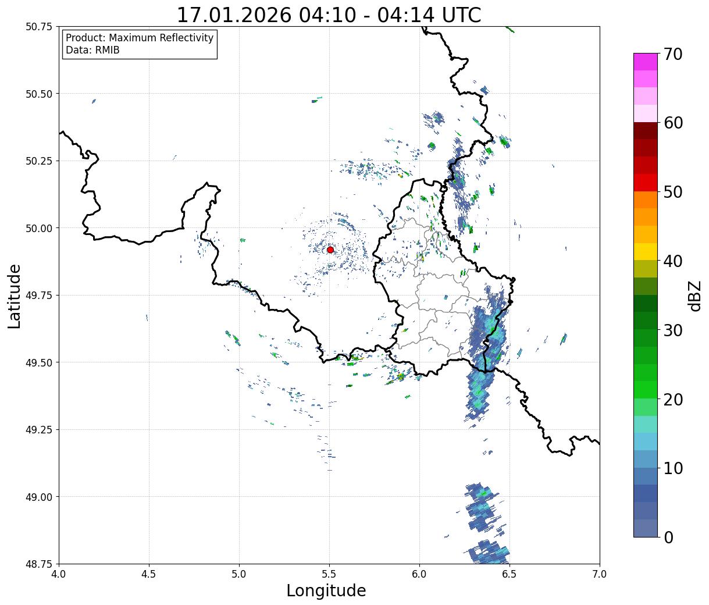Click the magenta top colorbar swatch
709x605 pixels.
pyautogui.click(x=646, y=62)
